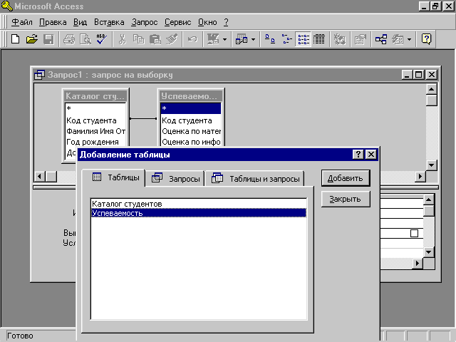456x342 pixels.
Task: Open the Analyze dropdown arrow
Action: pos(253,39)
